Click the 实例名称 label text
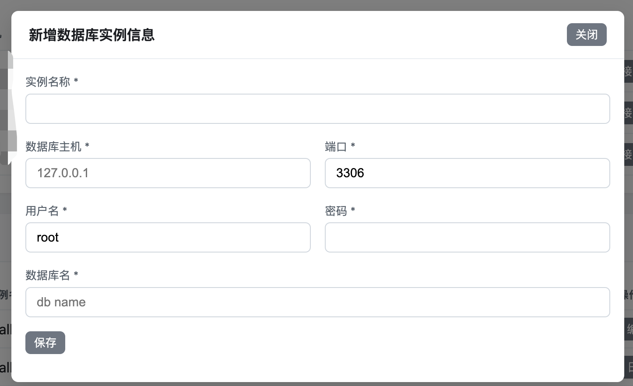This screenshot has width=633, height=386. pyautogui.click(x=48, y=82)
